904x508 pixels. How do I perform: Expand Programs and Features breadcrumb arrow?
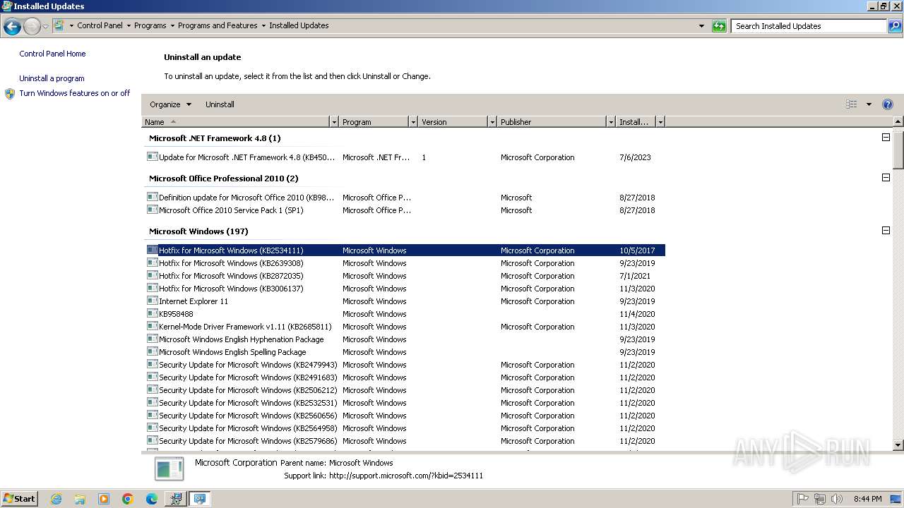point(263,25)
